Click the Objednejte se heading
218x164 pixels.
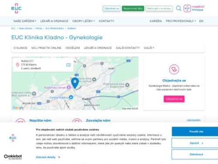point(174,80)
